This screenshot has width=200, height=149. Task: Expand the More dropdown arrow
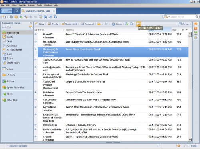123,24
